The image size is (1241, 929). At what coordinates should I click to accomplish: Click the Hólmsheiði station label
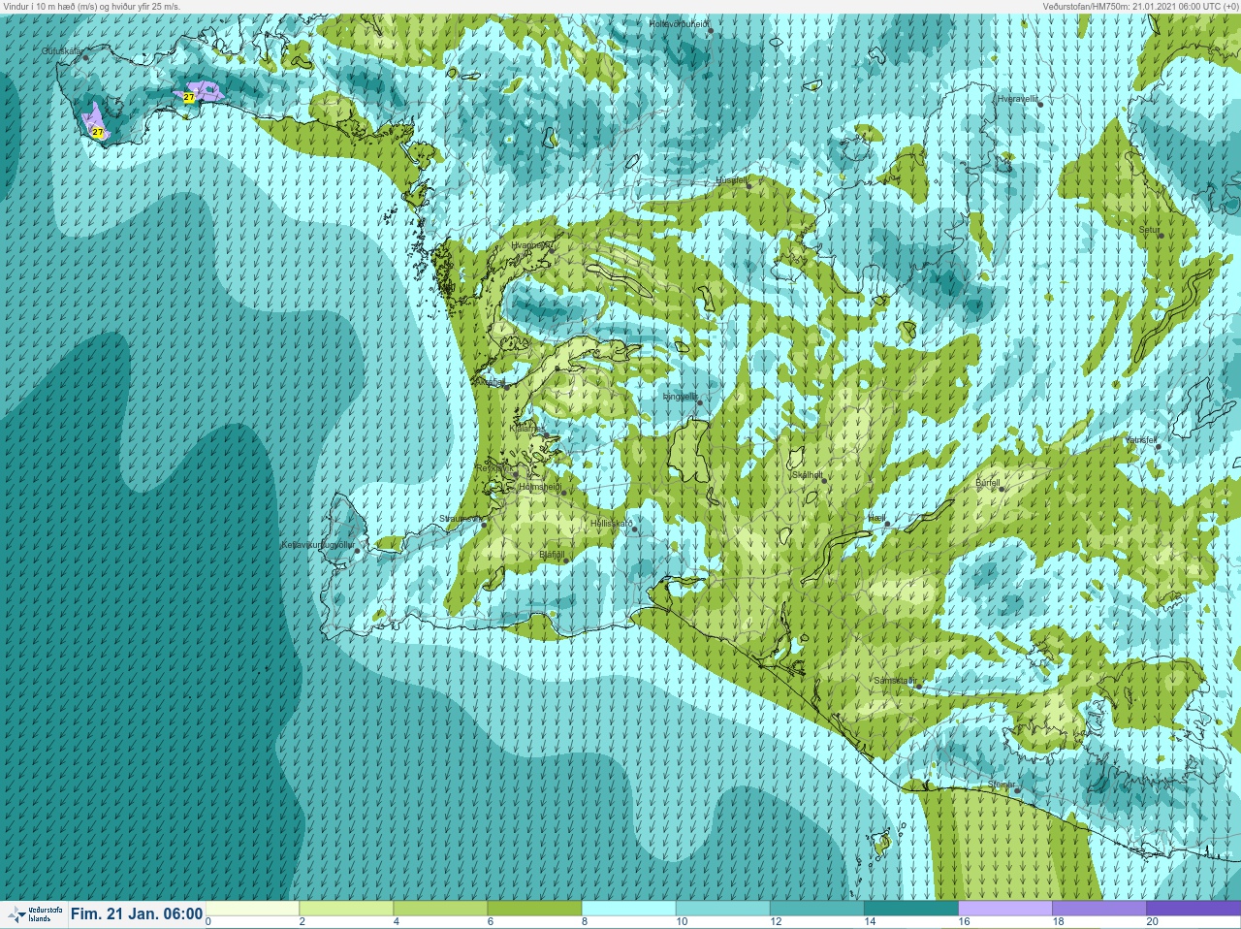click(x=540, y=487)
